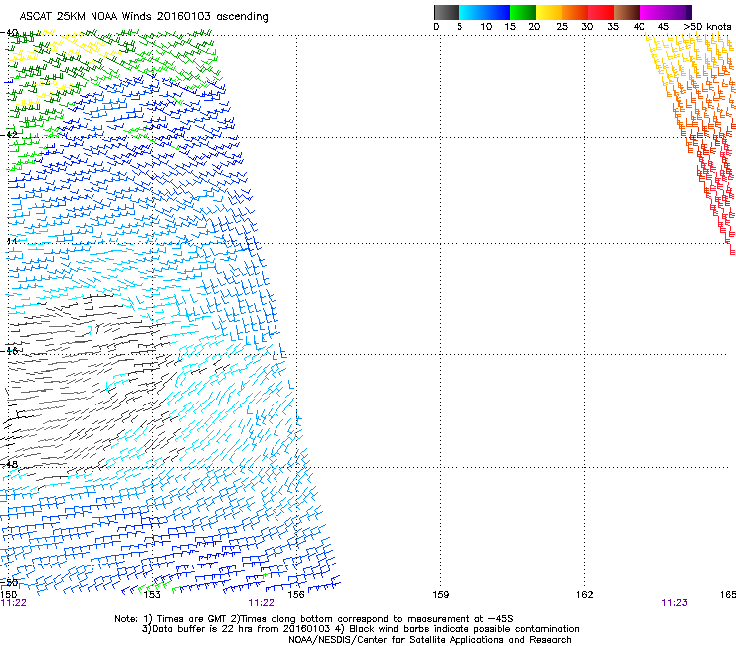This screenshot has width=736, height=646.
Task: Click the note line starting 'Note: 1) Times are GMT'
Action: pyautogui.click(x=314, y=619)
